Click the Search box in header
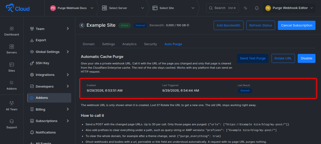The image size is (321, 144). 222,8
